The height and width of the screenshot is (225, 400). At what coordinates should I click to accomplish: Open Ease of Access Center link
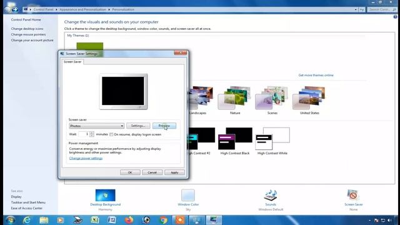click(x=26, y=208)
